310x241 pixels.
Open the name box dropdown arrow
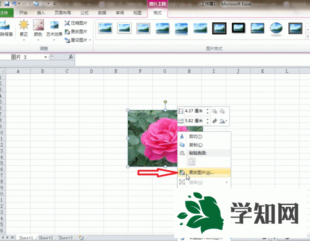tap(45, 57)
